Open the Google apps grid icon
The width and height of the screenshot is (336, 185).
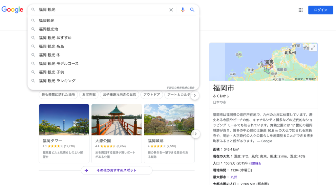tap(301, 10)
